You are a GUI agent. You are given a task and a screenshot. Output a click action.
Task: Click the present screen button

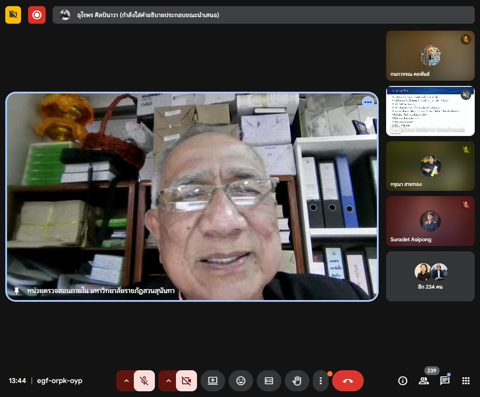[x=213, y=381]
